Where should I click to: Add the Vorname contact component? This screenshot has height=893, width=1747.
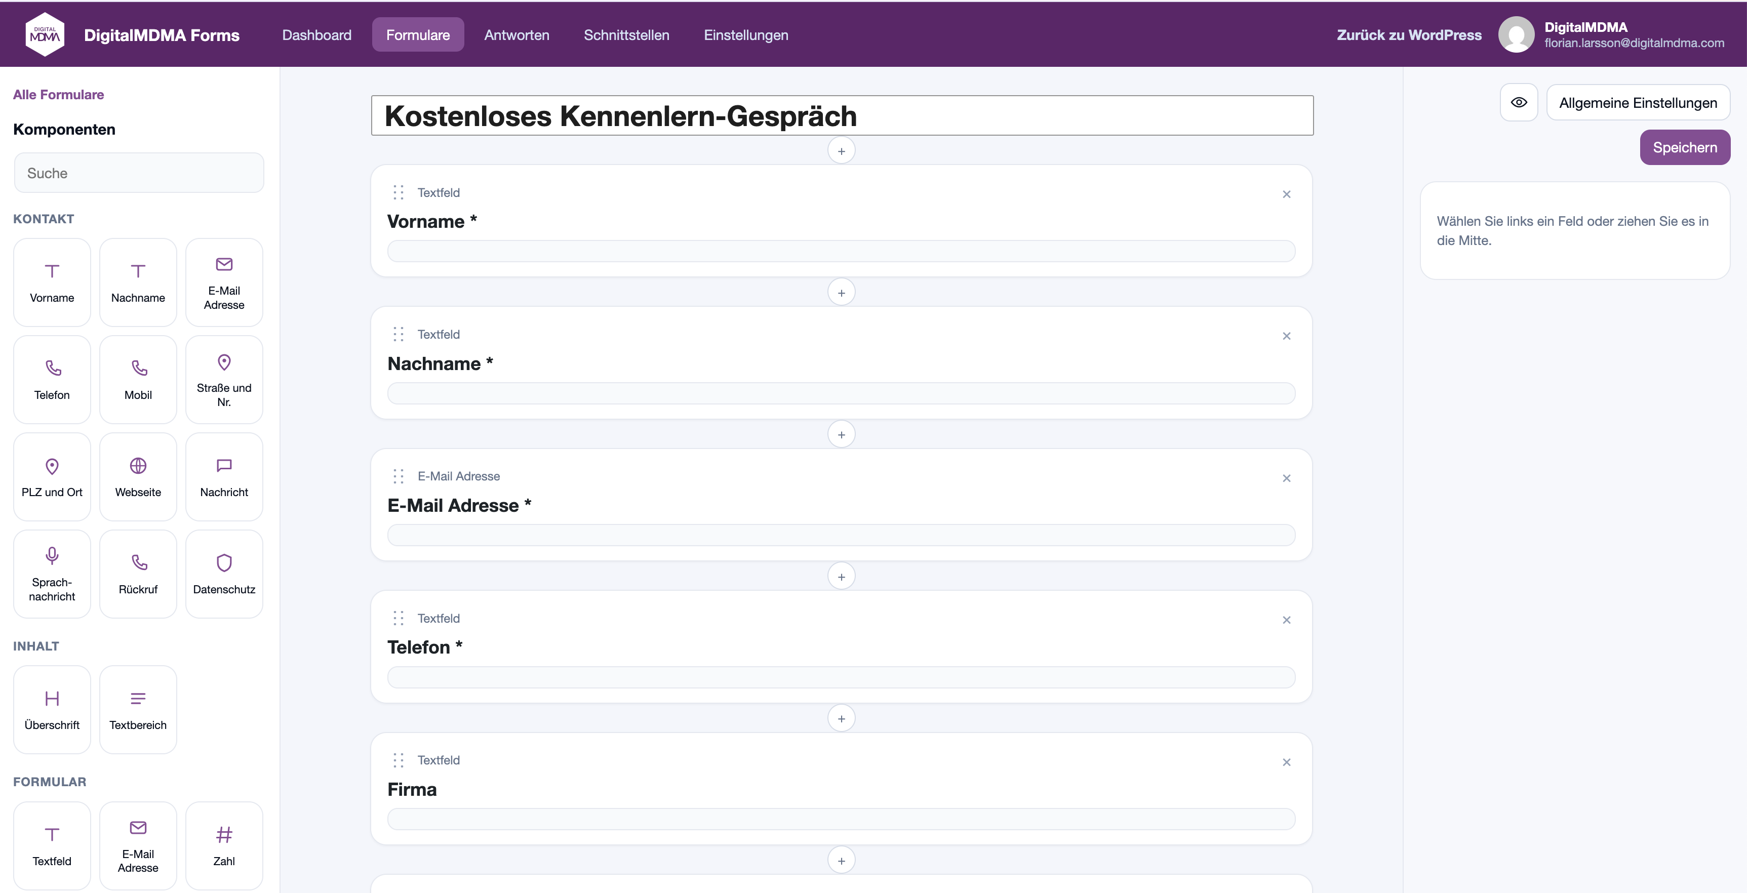[52, 282]
